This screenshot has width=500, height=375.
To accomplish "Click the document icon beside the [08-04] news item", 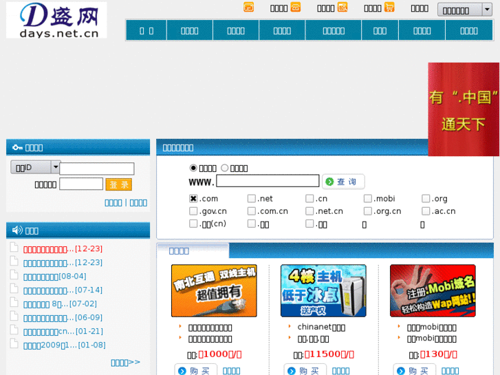I will click(x=14, y=275).
